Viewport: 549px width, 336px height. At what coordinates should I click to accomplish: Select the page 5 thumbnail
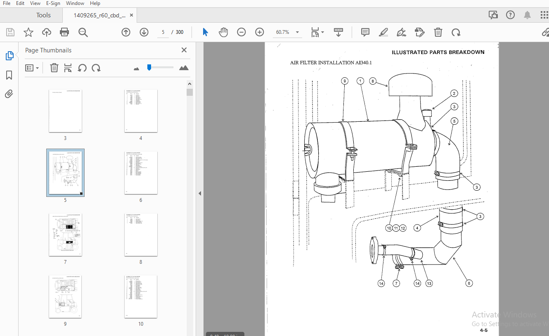65,173
